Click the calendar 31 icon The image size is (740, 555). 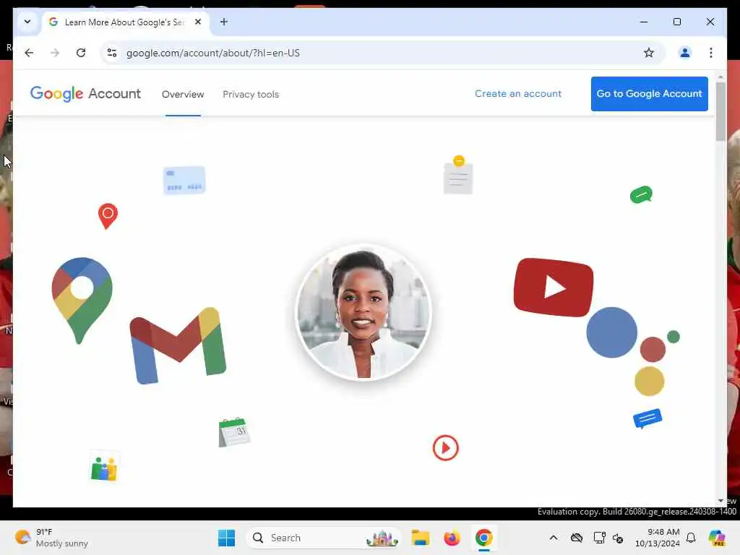tap(234, 432)
